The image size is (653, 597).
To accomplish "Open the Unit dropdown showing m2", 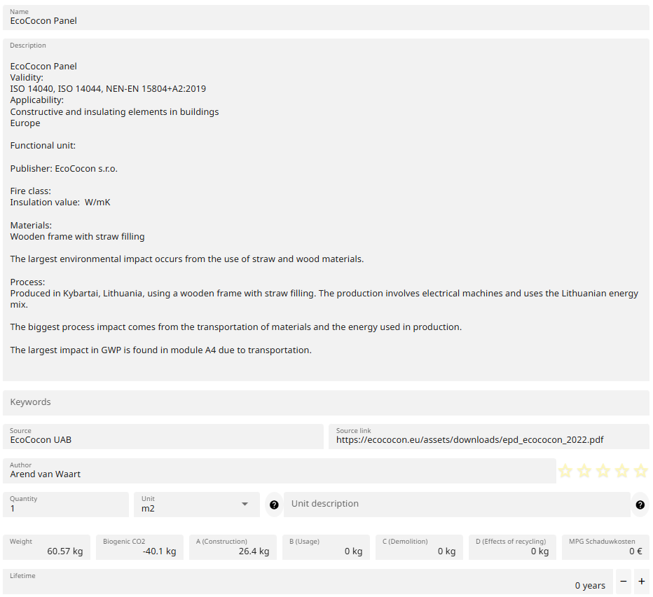I will point(195,505).
